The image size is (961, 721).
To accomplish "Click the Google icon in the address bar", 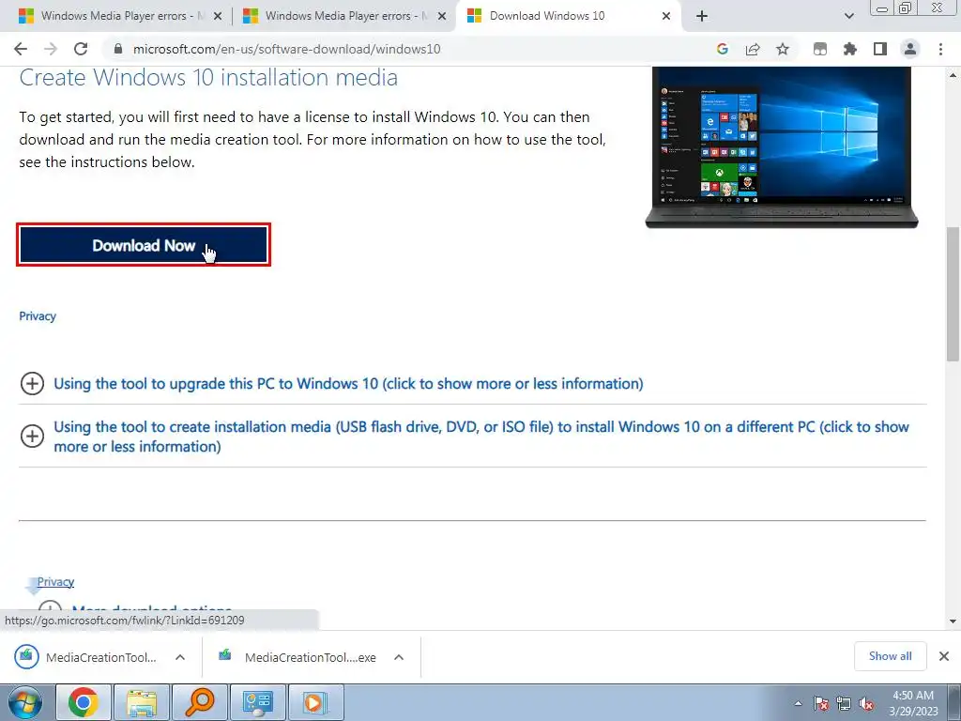I will pyautogui.click(x=723, y=49).
